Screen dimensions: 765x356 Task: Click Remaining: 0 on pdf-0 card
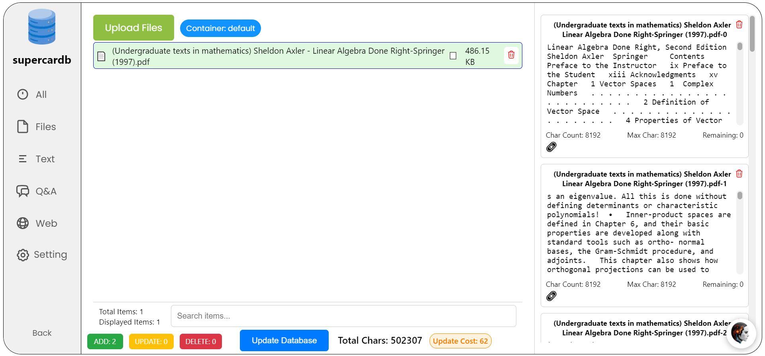[x=723, y=135]
